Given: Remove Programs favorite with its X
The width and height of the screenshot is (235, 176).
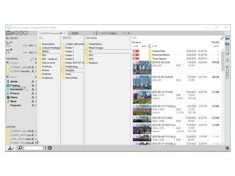Looking at the screenshot, I should 36,105.
